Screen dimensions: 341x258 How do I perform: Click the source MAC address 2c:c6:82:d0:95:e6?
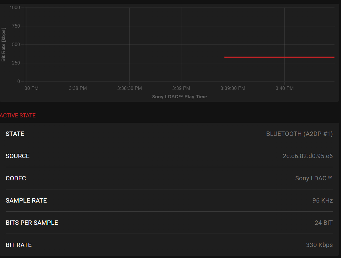[x=307, y=156]
